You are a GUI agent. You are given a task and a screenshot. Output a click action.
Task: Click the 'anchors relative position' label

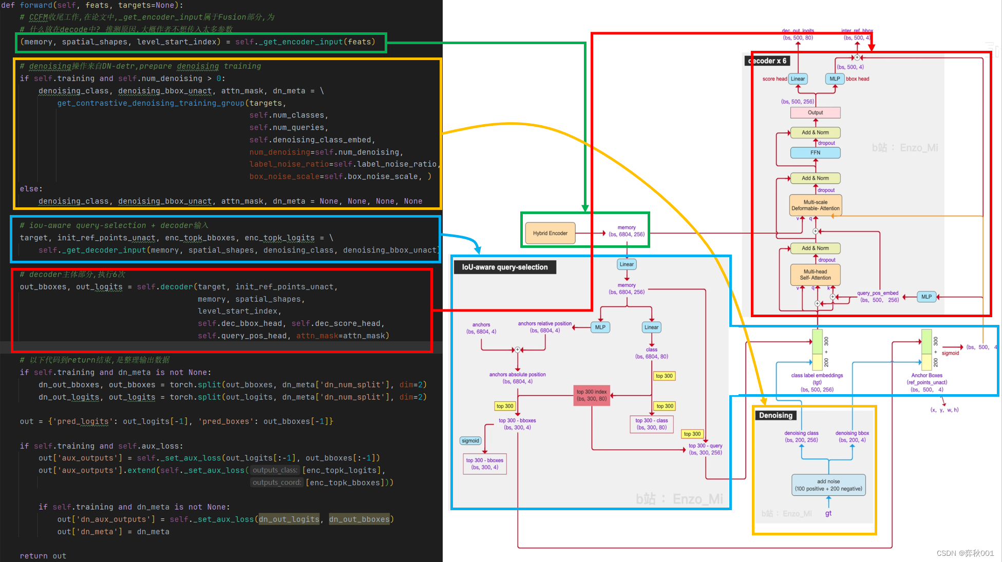pos(544,324)
